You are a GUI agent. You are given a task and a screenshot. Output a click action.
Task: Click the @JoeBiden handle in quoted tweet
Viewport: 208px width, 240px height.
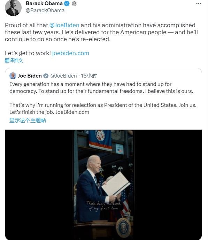point(63,76)
